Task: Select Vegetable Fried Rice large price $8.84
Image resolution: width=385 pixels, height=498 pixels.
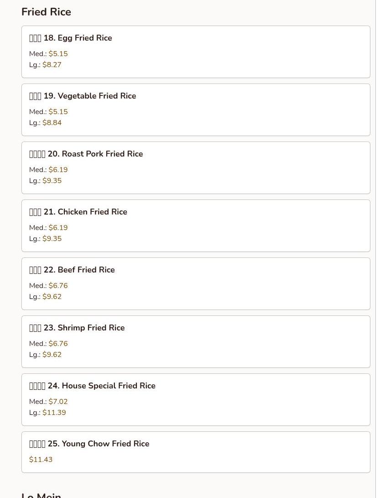Action: 52,123
